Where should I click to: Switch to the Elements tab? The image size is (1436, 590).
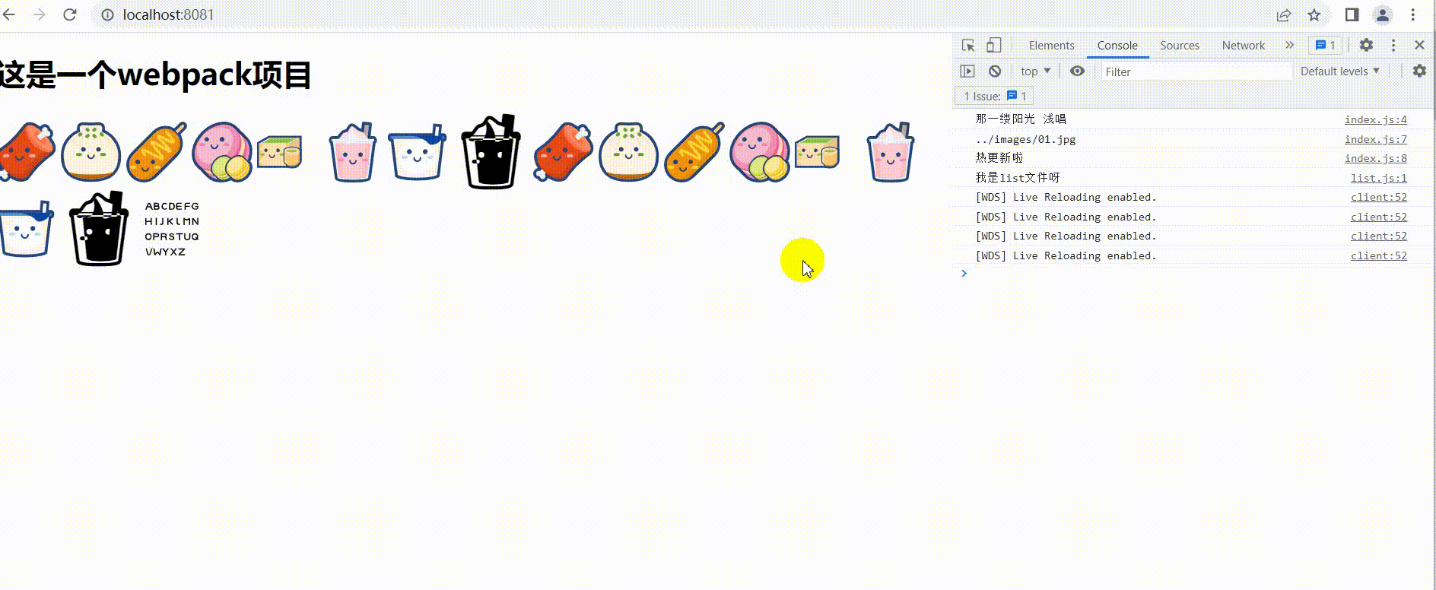1051,46
